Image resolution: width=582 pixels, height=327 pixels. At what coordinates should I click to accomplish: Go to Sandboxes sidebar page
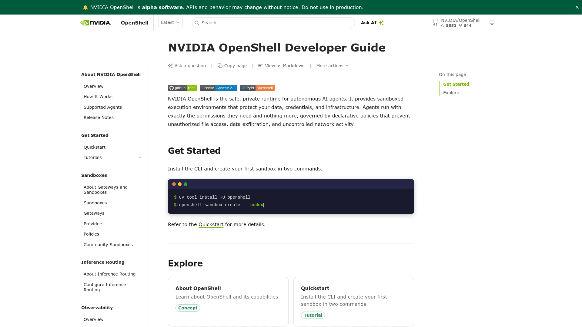(95, 203)
